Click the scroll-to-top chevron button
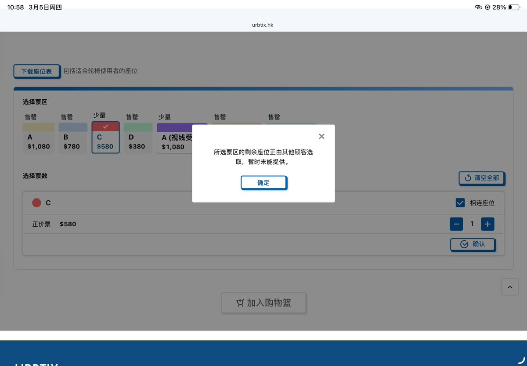 pyautogui.click(x=510, y=287)
